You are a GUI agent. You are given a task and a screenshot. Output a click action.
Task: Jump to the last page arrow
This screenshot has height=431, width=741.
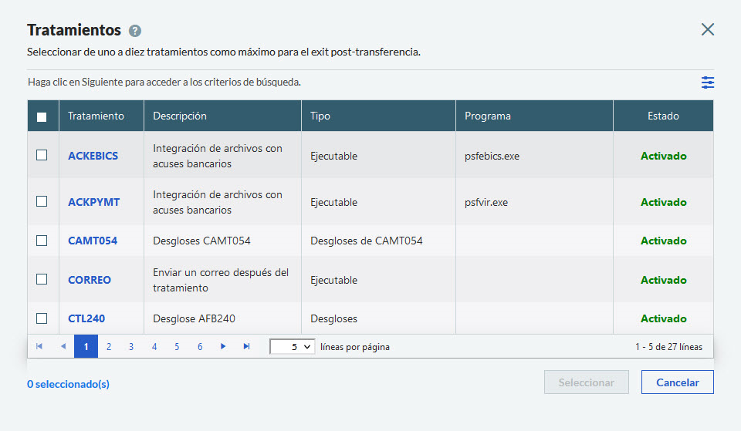click(246, 347)
